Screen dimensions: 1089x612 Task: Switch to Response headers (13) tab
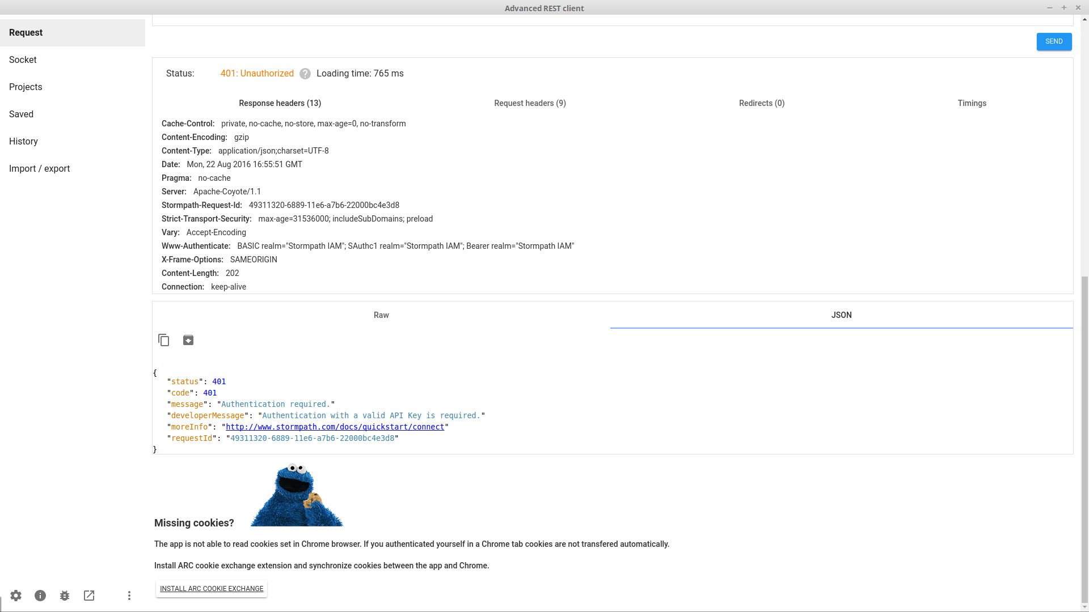pyautogui.click(x=280, y=103)
